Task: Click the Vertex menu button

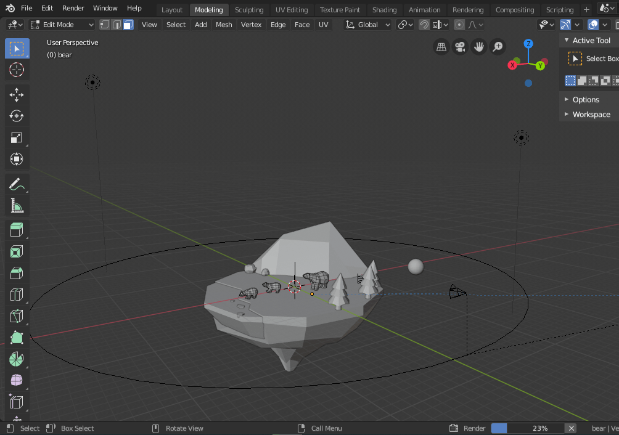Action: [251, 25]
